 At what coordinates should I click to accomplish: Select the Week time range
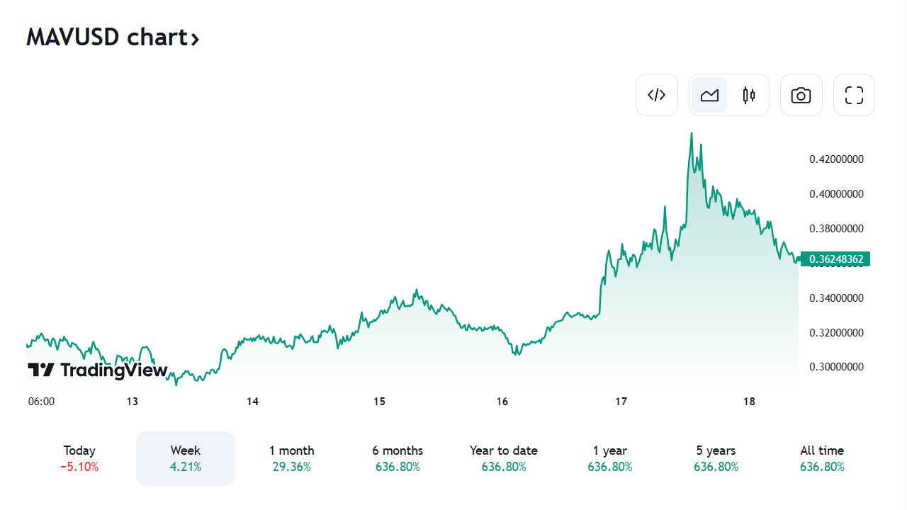point(186,458)
